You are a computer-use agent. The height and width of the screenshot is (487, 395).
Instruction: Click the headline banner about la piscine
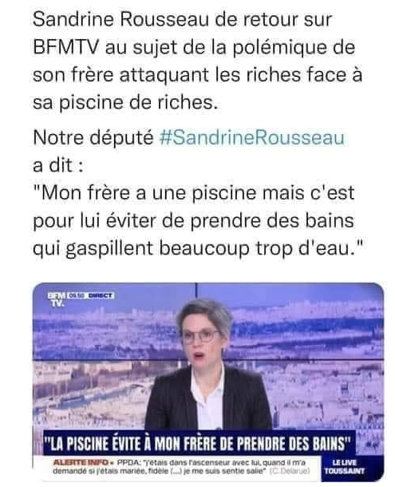(199, 444)
